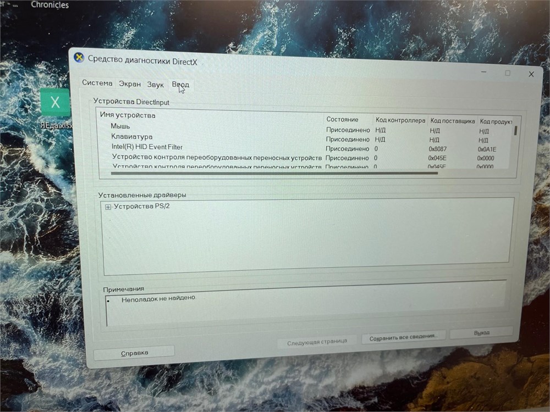Select the Intel(R) HID Event Filter row
Viewport: 550px width, 412px height.
click(x=147, y=147)
